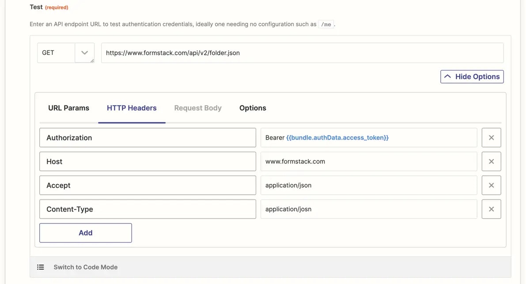
Task: Edit the Host header name field
Action: click(x=148, y=161)
